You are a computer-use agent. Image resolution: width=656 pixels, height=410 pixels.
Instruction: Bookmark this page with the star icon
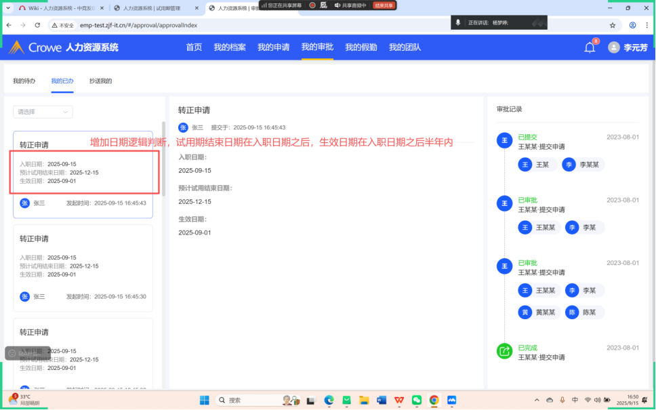tap(613, 25)
